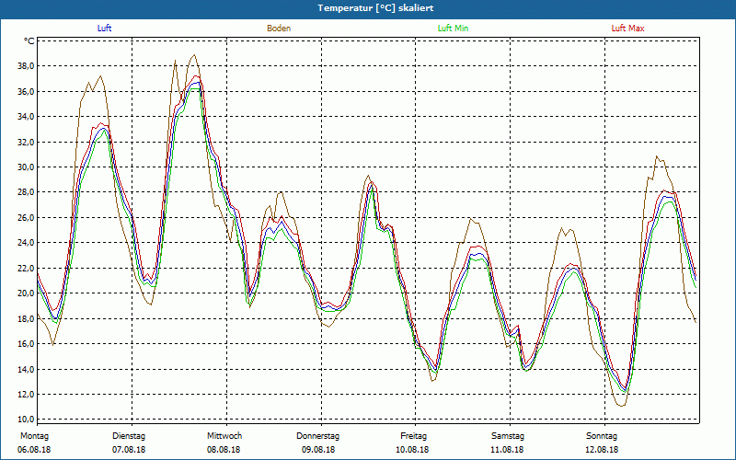Click the Samstag day label
This screenshot has width=736, height=460.
point(508,436)
